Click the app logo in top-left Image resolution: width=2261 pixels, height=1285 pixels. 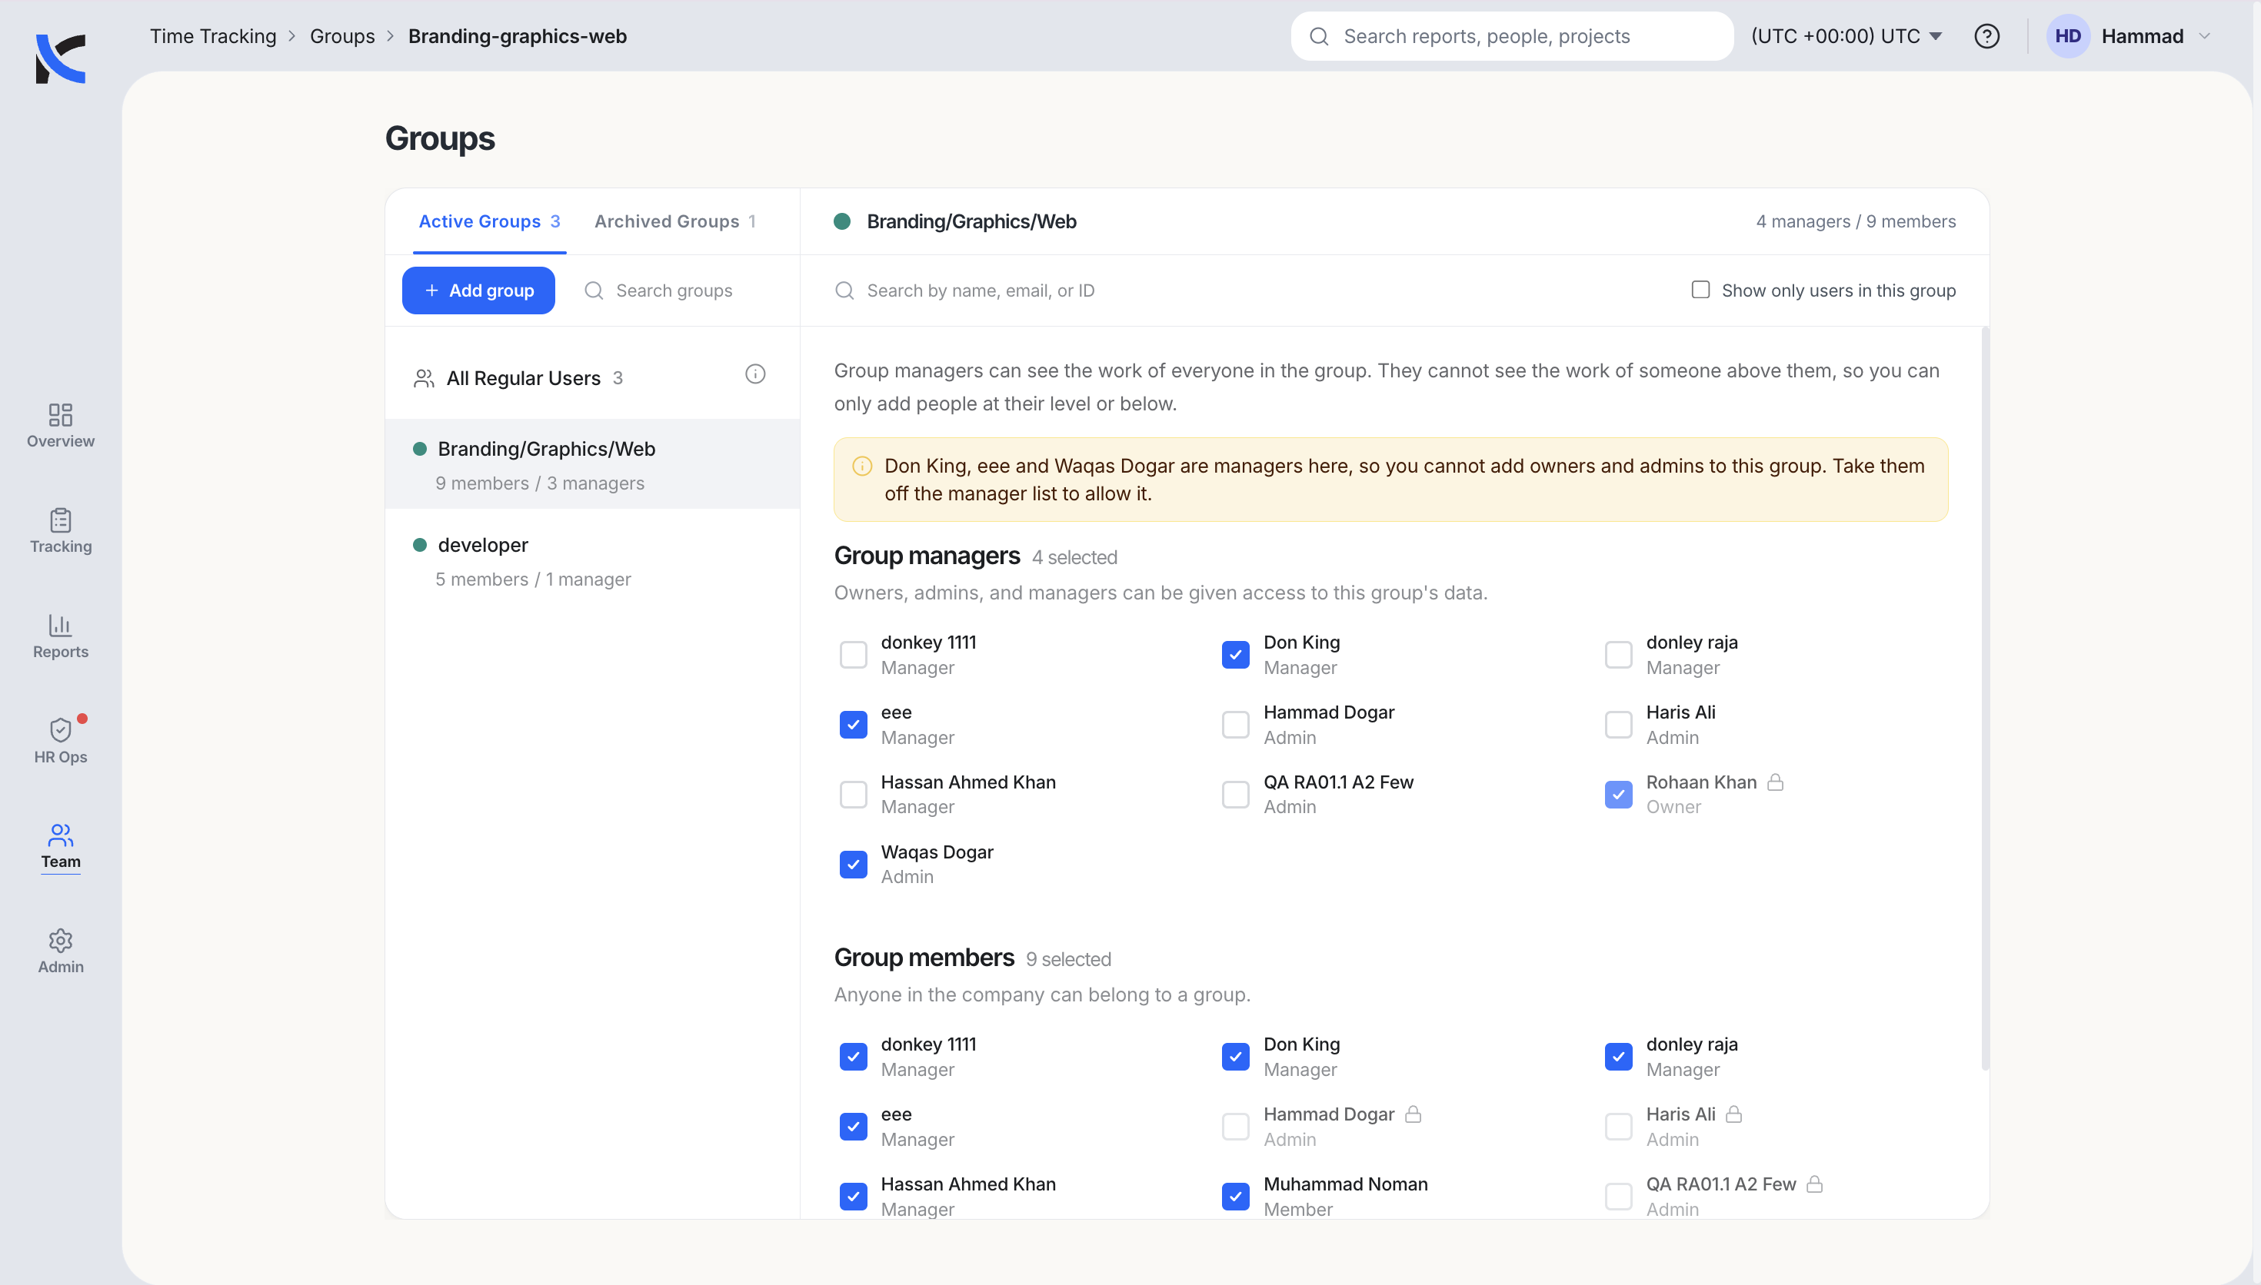[60, 58]
